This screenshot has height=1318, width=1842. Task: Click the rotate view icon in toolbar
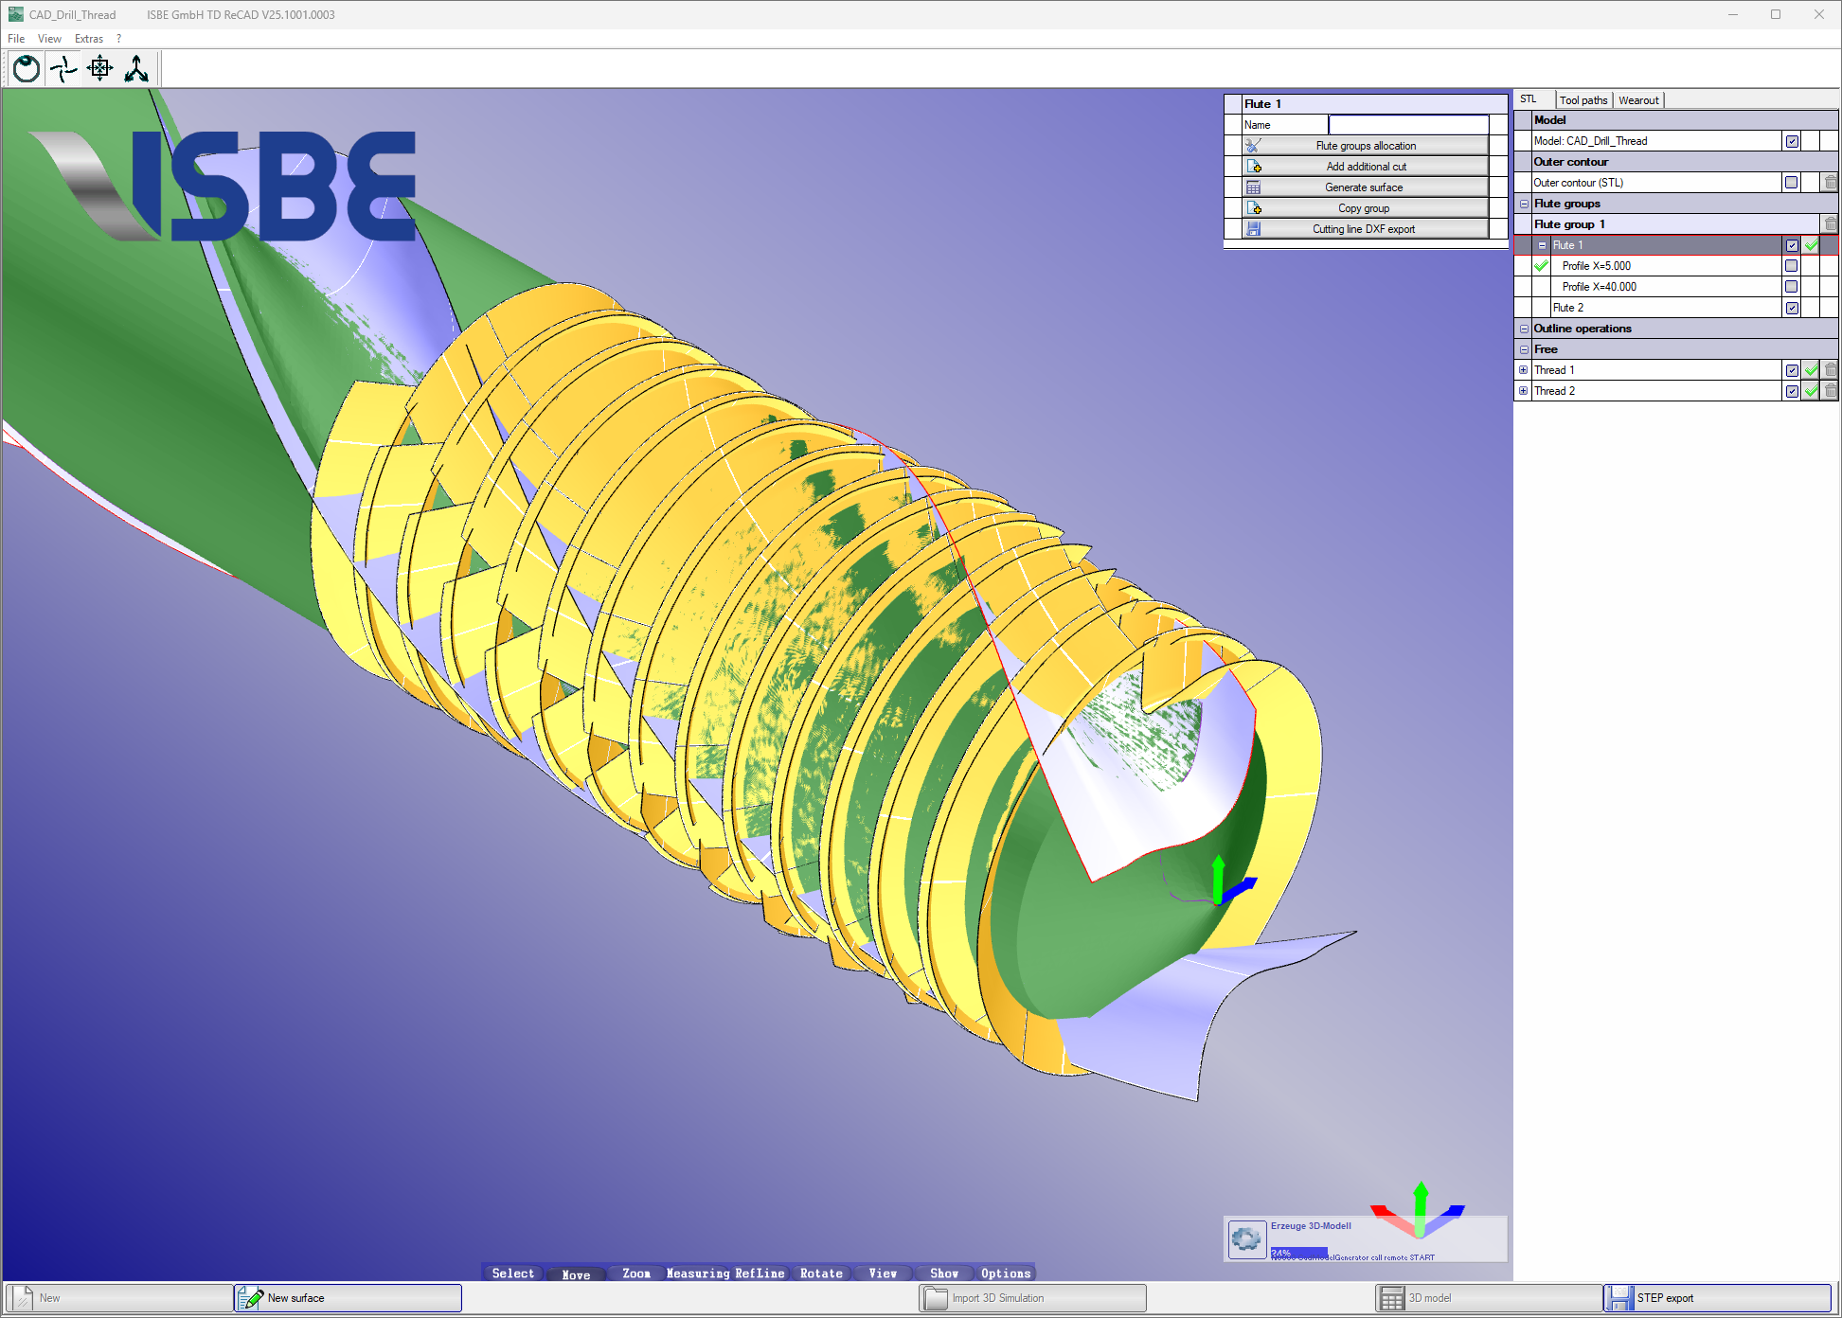(27, 68)
